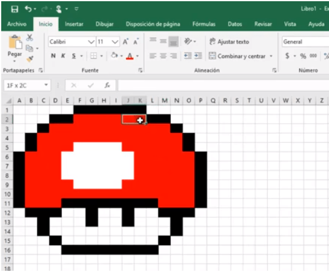This screenshot has width=329, height=275.
Task: Open the Calibri font name dropdown
Action: point(91,42)
